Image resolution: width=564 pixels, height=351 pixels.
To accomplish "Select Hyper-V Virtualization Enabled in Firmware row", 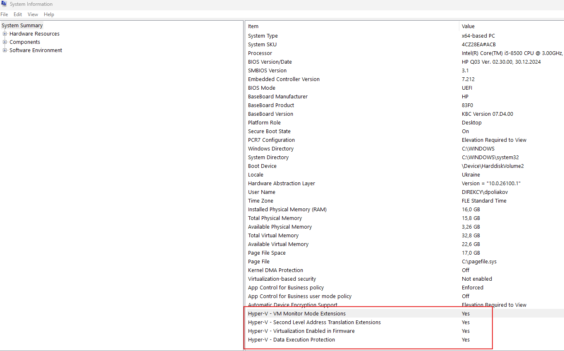I will 405,331.
